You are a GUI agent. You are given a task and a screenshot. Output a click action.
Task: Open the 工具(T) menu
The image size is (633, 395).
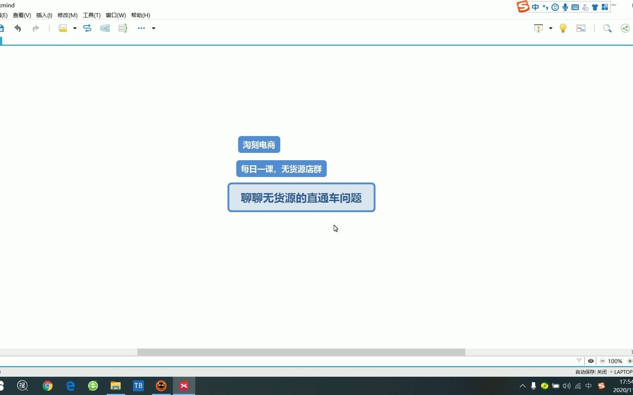pyautogui.click(x=92, y=15)
